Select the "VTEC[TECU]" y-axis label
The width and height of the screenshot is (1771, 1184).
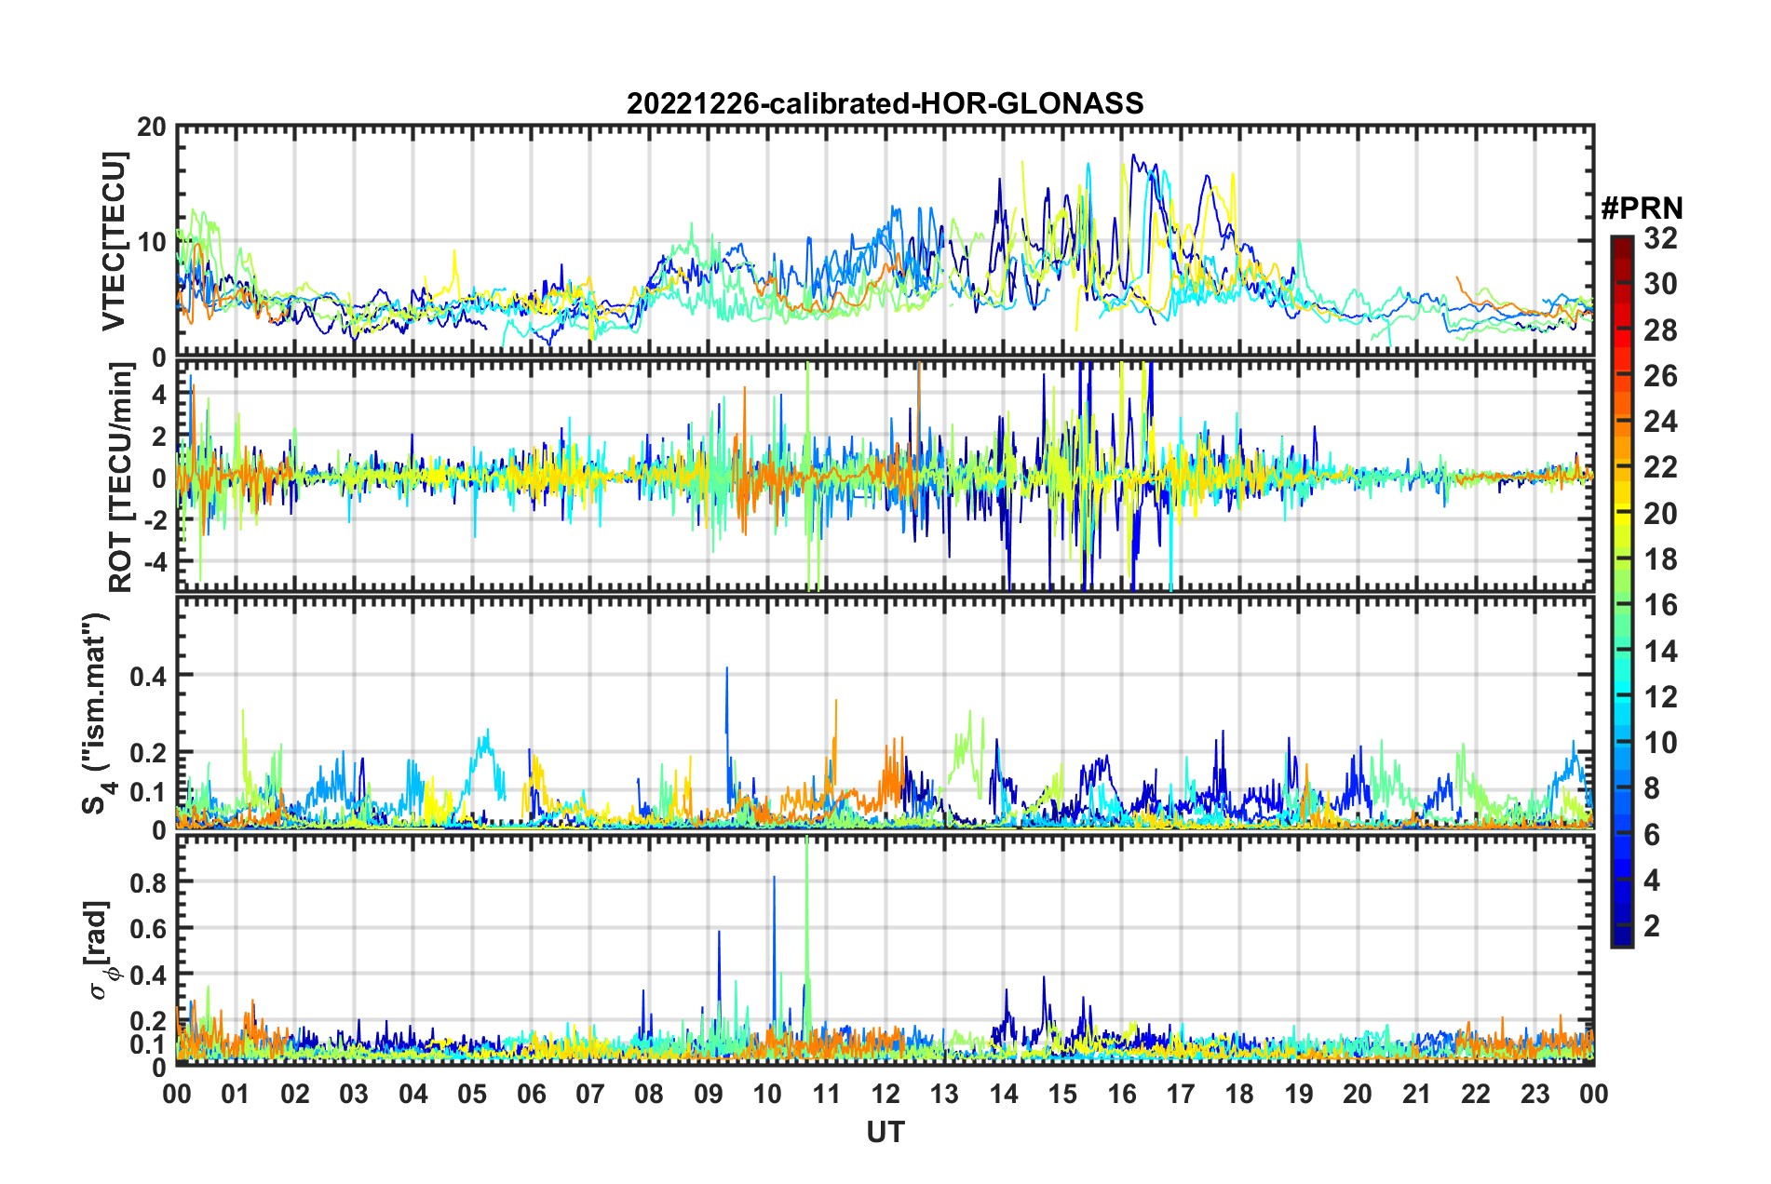[114, 241]
